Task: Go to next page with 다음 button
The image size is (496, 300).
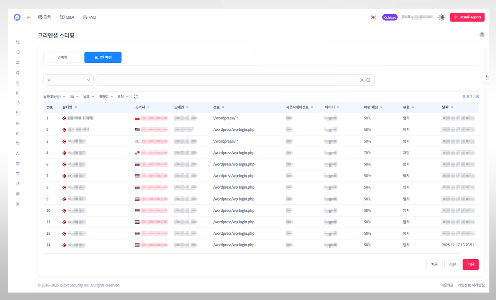Action: 470,265
